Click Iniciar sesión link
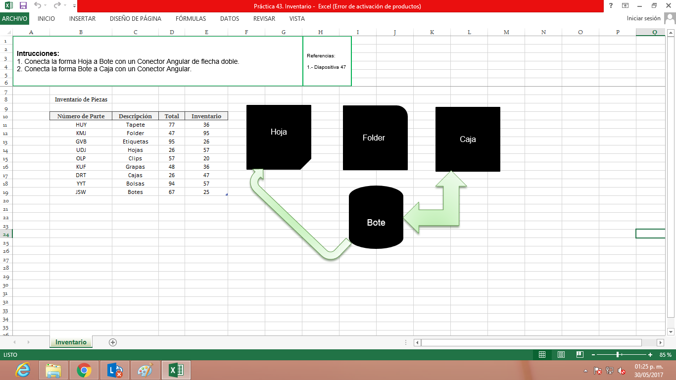The image size is (676, 380). pyautogui.click(x=643, y=18)
